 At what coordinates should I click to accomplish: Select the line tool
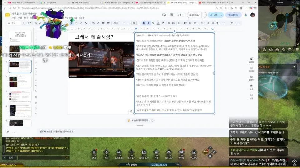pos(86,23)
